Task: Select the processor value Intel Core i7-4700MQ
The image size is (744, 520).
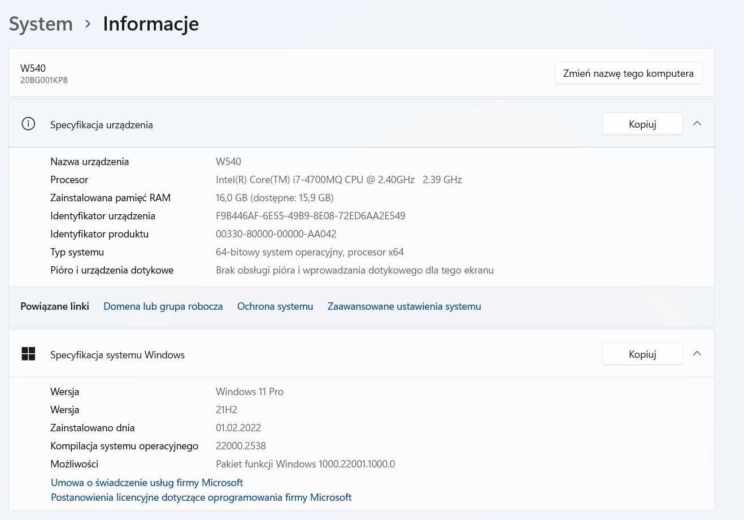Action: [x=339, y=180]
